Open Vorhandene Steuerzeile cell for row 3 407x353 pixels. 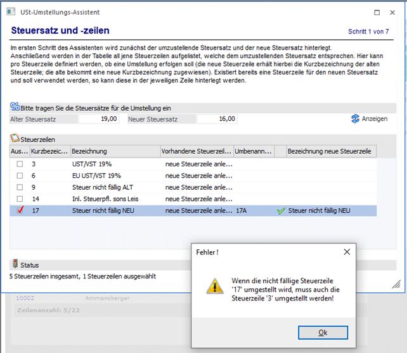198,164
